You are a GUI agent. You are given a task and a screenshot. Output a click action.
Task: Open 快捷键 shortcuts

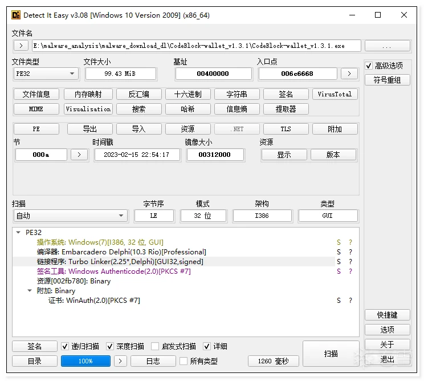pyautogui.click(x=387, y=315)
